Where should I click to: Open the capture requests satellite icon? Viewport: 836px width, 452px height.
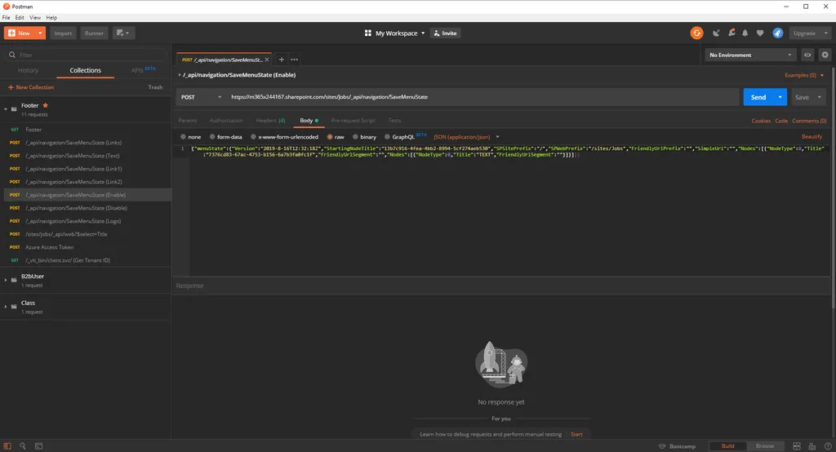716,33
